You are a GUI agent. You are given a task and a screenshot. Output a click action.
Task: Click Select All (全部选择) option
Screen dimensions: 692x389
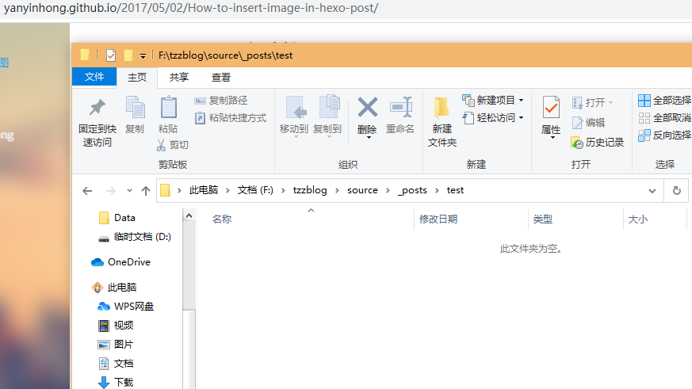click(x=664, y=101)
